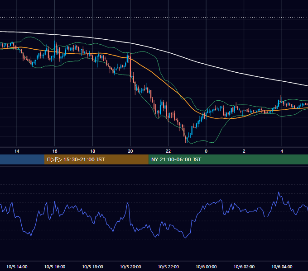Viewport: 308px width, 271px height.
Task: Click the 10/5 20:00 date label
Action: coord(130,266)
